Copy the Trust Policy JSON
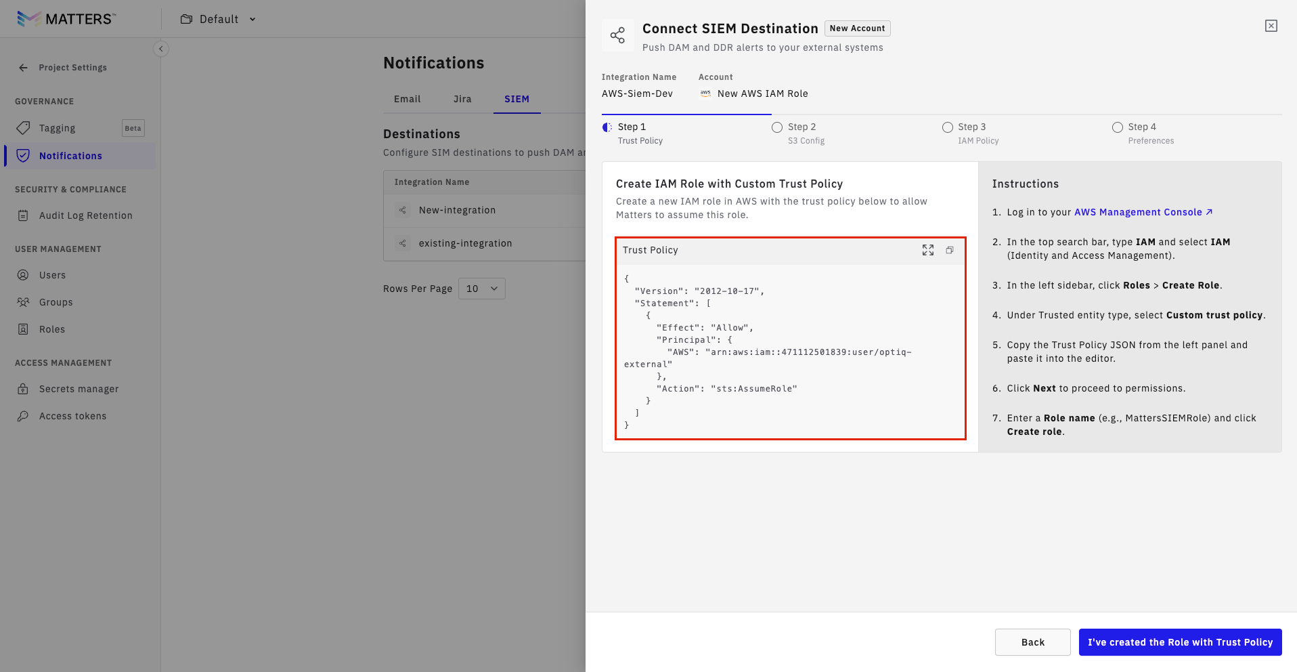The width and height of the screenshot is (1297, 672). 950,250
